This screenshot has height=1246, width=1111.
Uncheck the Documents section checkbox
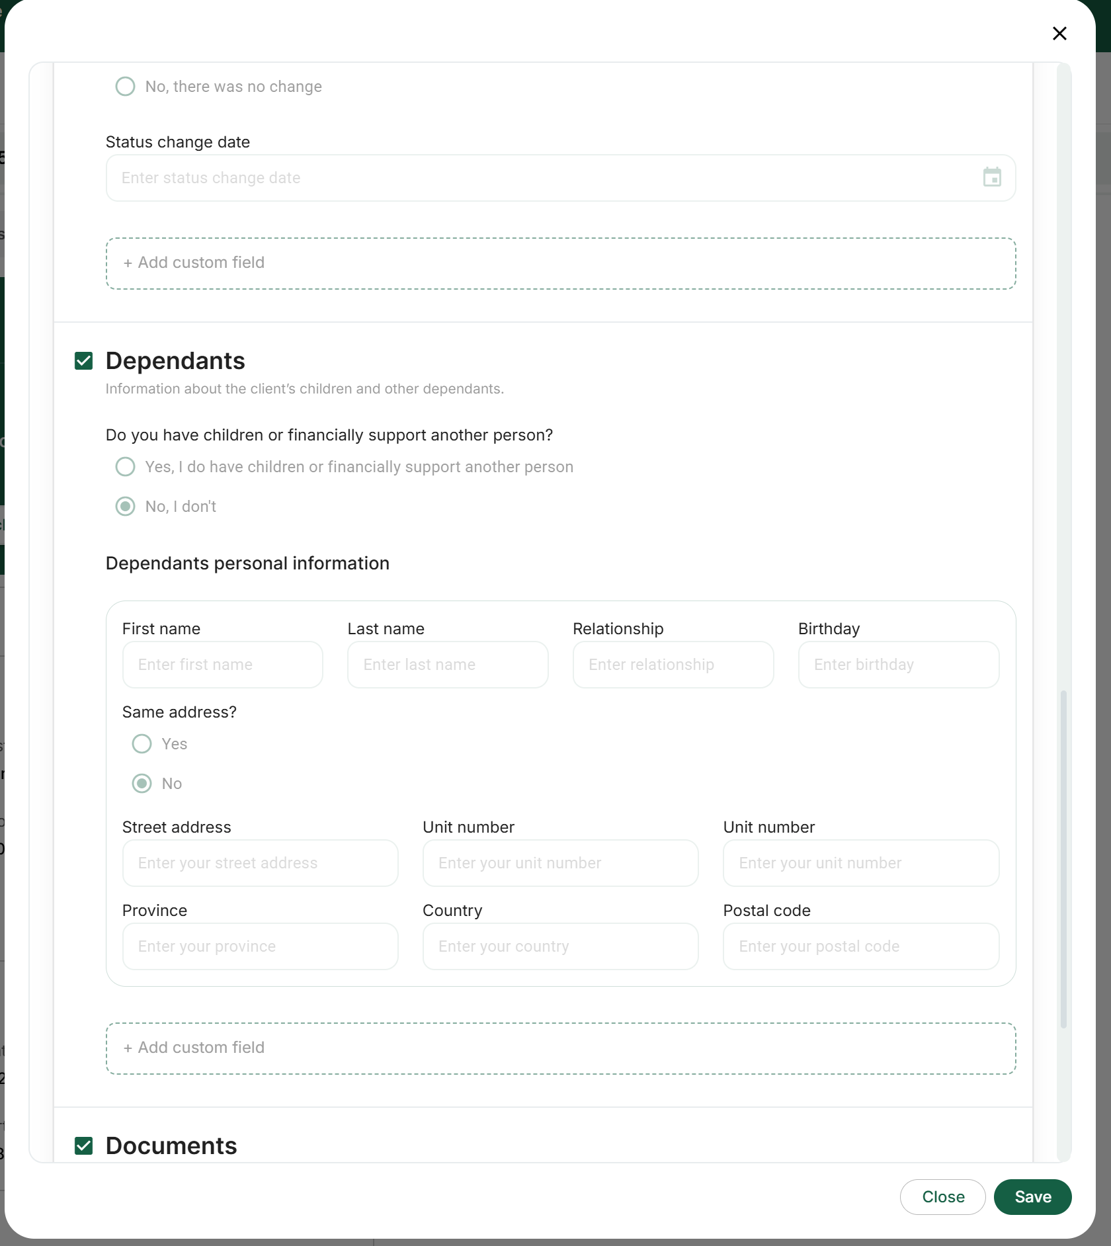pos(84,1145)
